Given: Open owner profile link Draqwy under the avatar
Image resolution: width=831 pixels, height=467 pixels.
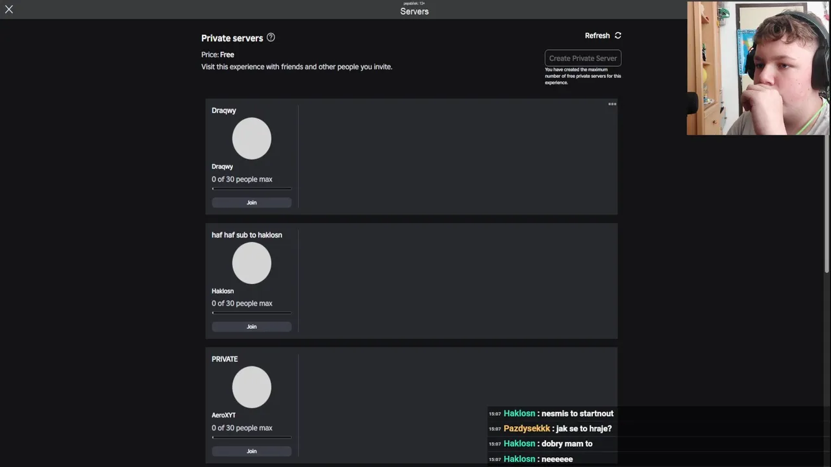Looking at the screenshot, I should (x=222, y=167).
